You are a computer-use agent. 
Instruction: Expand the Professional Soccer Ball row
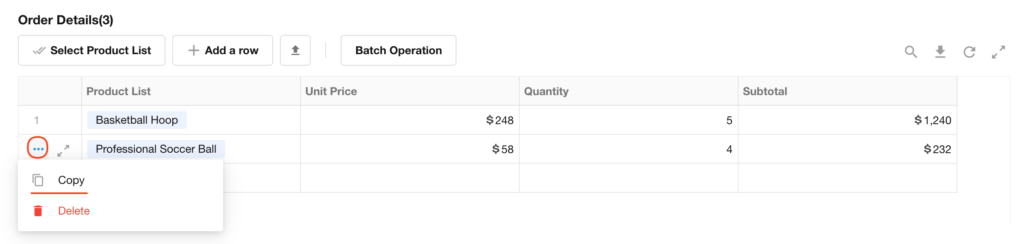click(x=63, y=150)
